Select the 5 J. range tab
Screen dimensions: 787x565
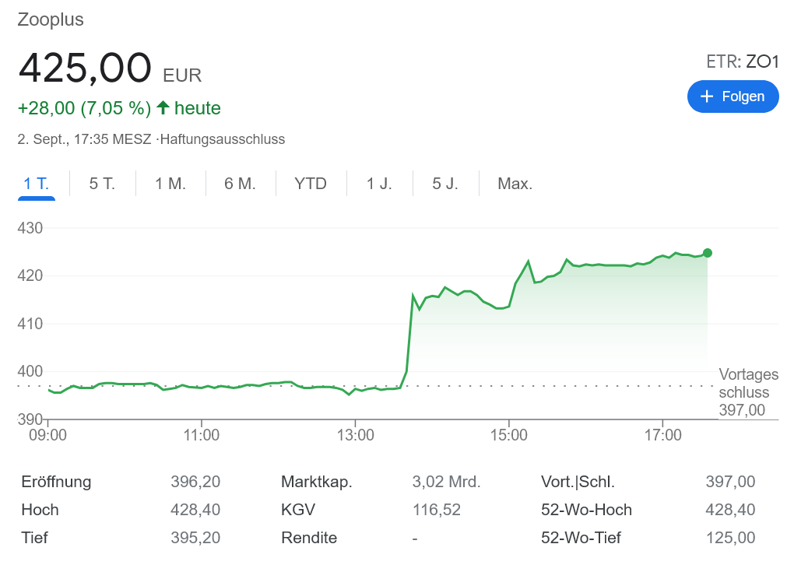coord(445,184)
